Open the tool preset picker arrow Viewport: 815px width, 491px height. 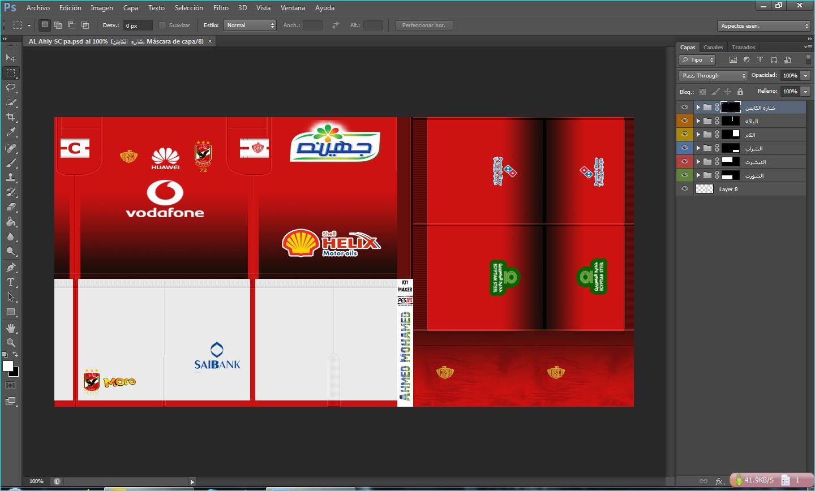(x=29, y=25)
